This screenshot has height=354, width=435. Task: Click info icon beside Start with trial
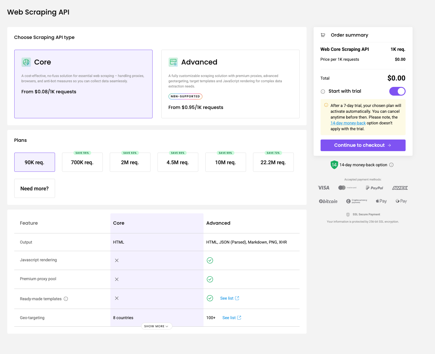[323, 92]
